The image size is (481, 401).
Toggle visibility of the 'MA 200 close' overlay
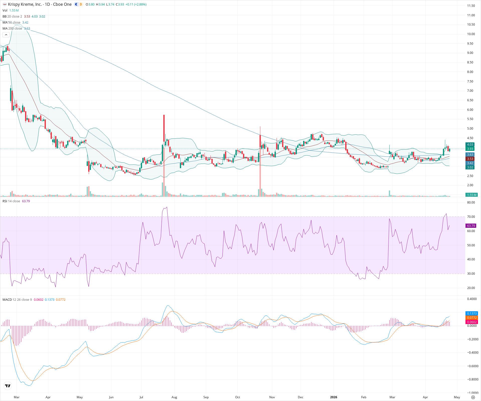(x=13, y=28)
